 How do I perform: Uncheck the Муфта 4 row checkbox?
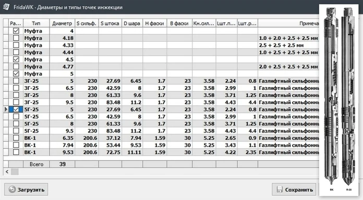[16, 31]
